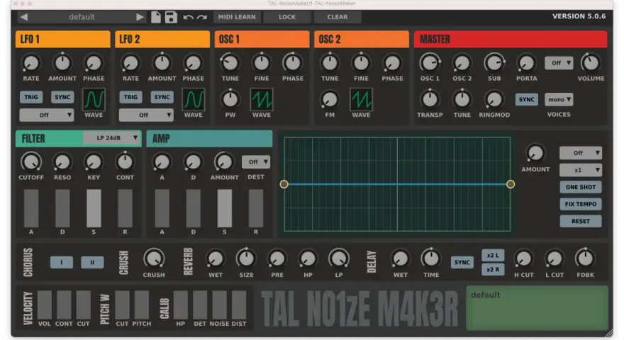The height and width of the screenshot is (340, 624).
Task: Open the Master portamento Off dropdown
Action: point(559,63)
